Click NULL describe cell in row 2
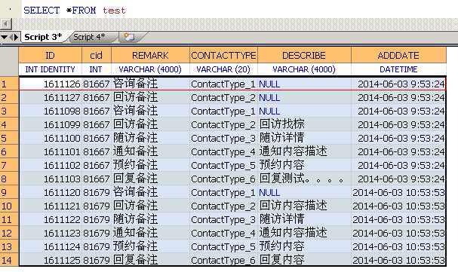This screenshot has height=272, width=458. (x=304, y=98)
